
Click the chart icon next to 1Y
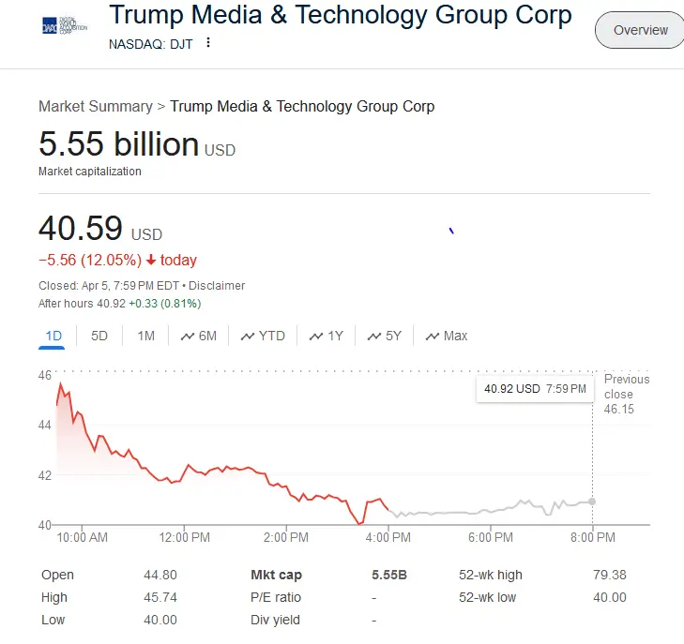pyautogui.click(x=316, y=336)
